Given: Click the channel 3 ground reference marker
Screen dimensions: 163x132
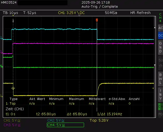Looking at the screenshot, I should click(1, 52).
